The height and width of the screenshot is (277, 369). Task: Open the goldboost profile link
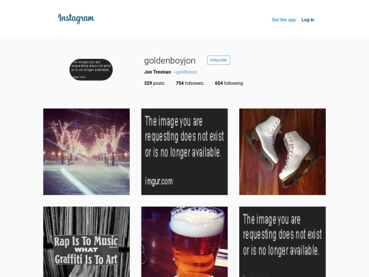pyautogui.click(x=185, y=72)
